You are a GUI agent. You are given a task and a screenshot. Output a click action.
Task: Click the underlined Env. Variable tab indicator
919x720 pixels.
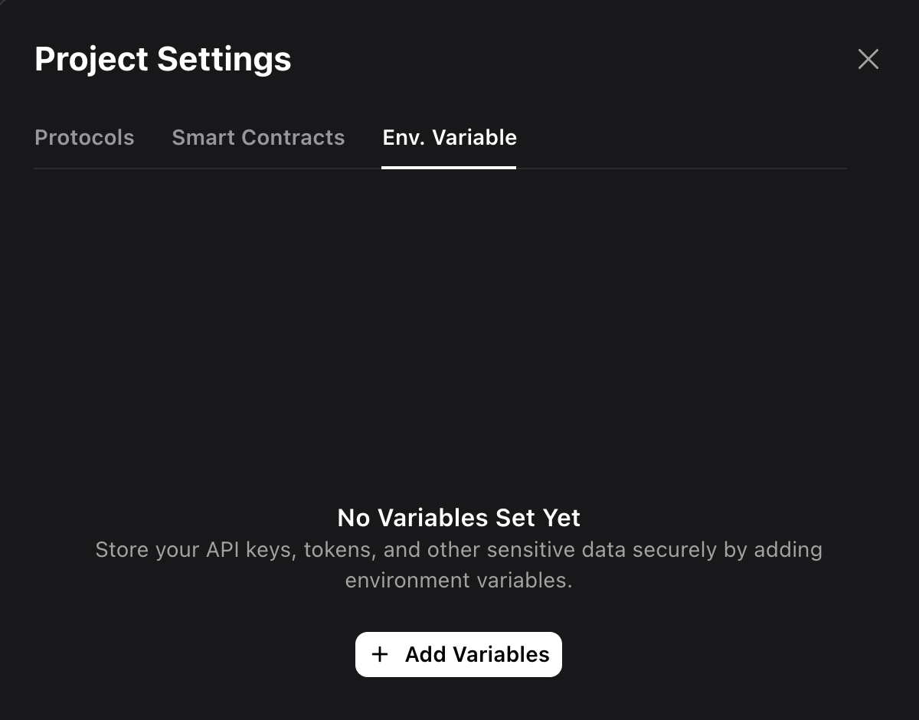[449, 167]
